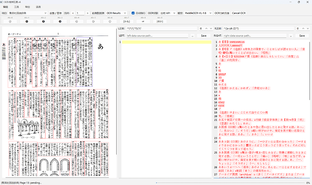Increase the L regex counter with up arrow
The height and width of the screenshot is (185, 312).
206,28
